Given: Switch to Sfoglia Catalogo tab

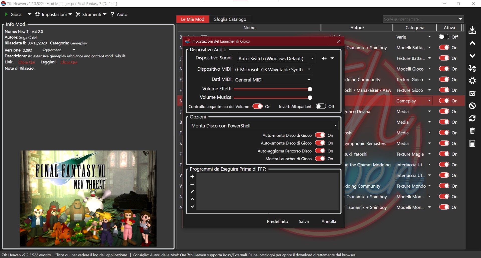Looking at the screenshot, I should click(230, 19).
